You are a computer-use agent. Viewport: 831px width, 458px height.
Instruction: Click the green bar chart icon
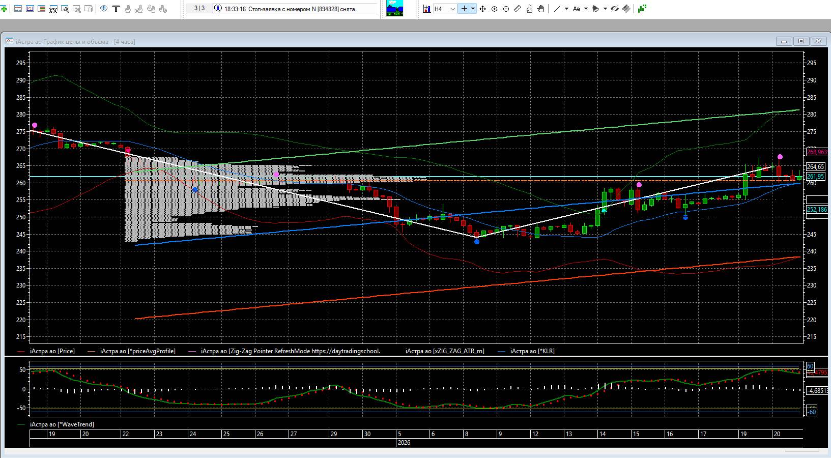click(x=642, y=9)
